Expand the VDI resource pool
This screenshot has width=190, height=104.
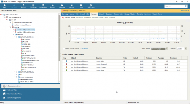click(16, 74)
